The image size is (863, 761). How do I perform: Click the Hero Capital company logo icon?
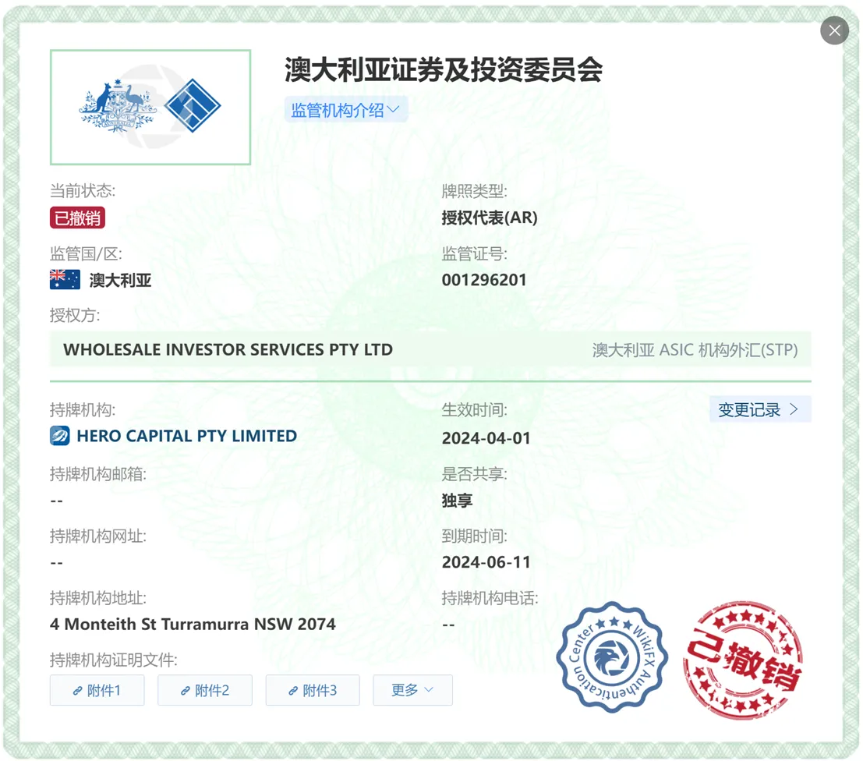[x=59, y=436]
